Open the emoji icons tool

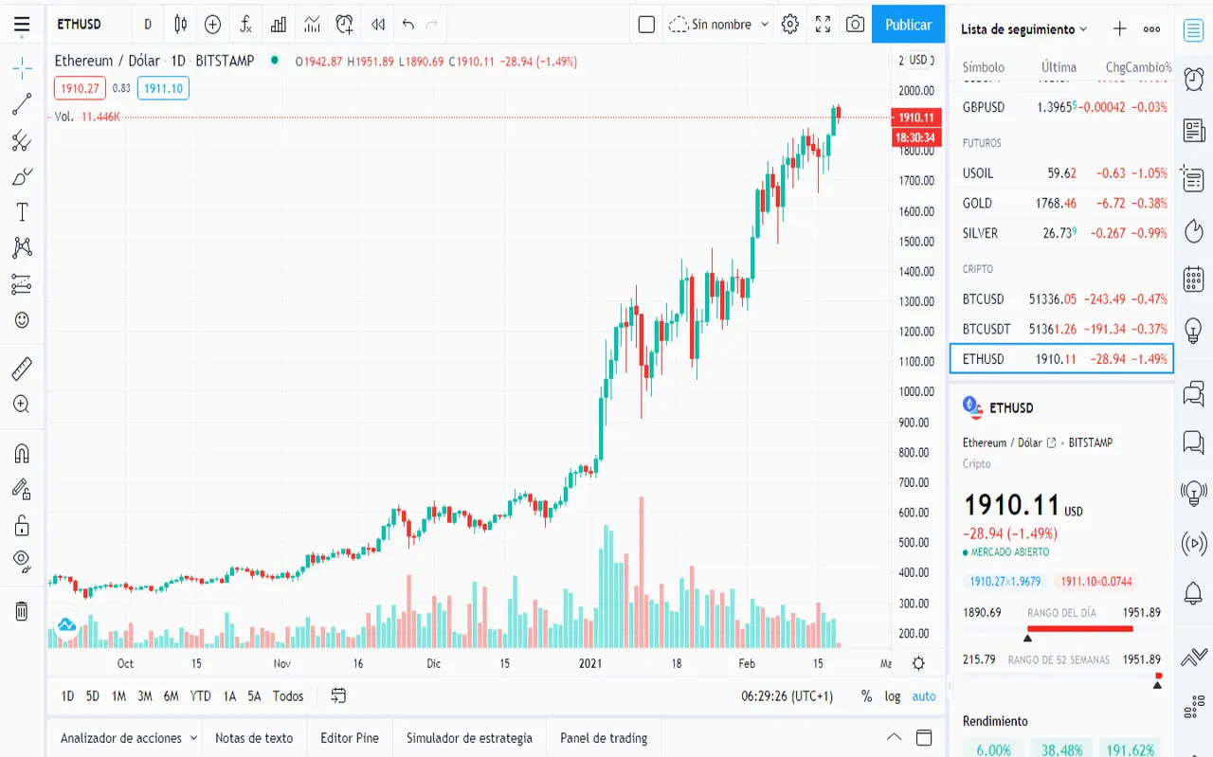tap(22, 320)
